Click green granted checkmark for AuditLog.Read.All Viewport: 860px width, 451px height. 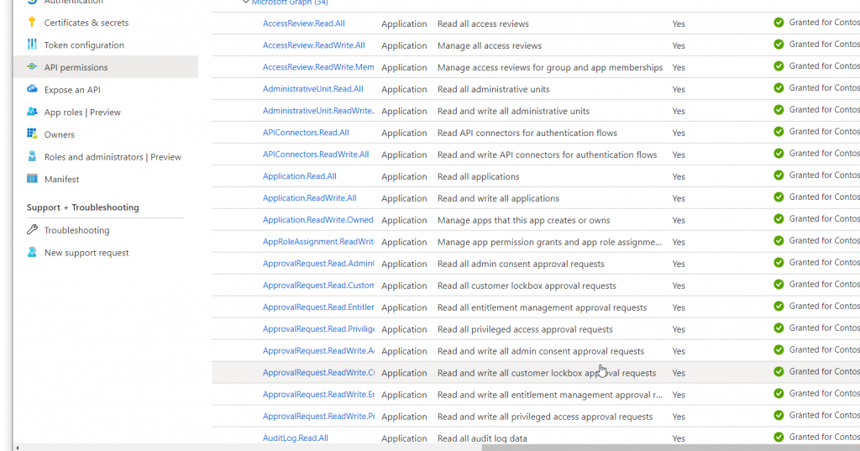click(779, 438)
